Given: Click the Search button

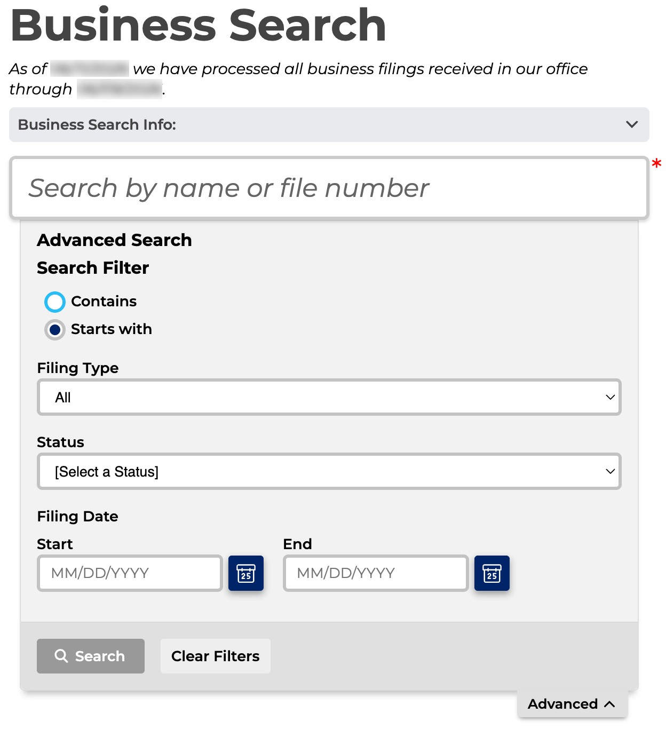Looking at the screenshot, I should (91, 656).
